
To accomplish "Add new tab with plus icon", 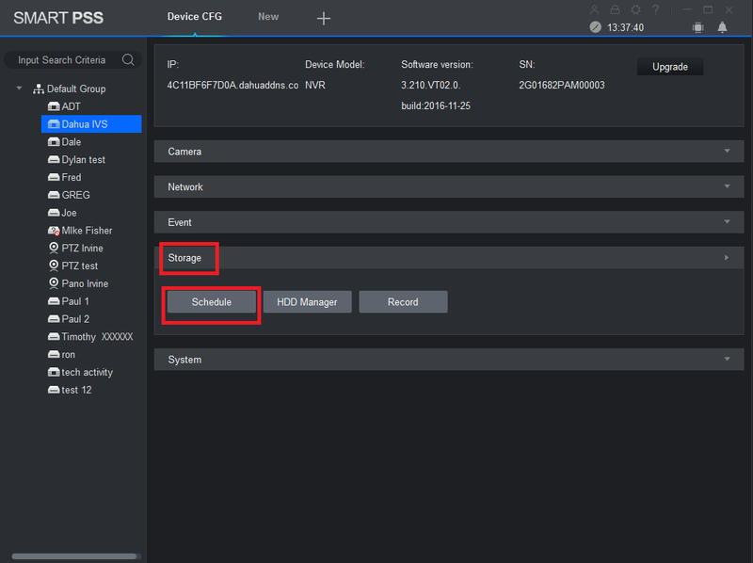I will click(x=323, y=19).
